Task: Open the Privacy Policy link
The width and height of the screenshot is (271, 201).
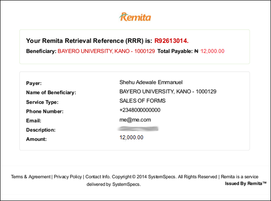Action: click(x=68, y=176)
